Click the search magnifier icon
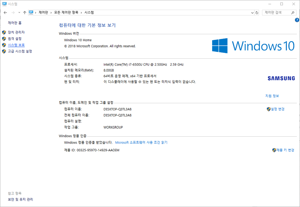 [293, 12]
